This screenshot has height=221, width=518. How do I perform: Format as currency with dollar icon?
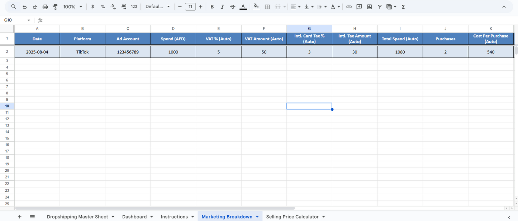click(x=92, y=7)
